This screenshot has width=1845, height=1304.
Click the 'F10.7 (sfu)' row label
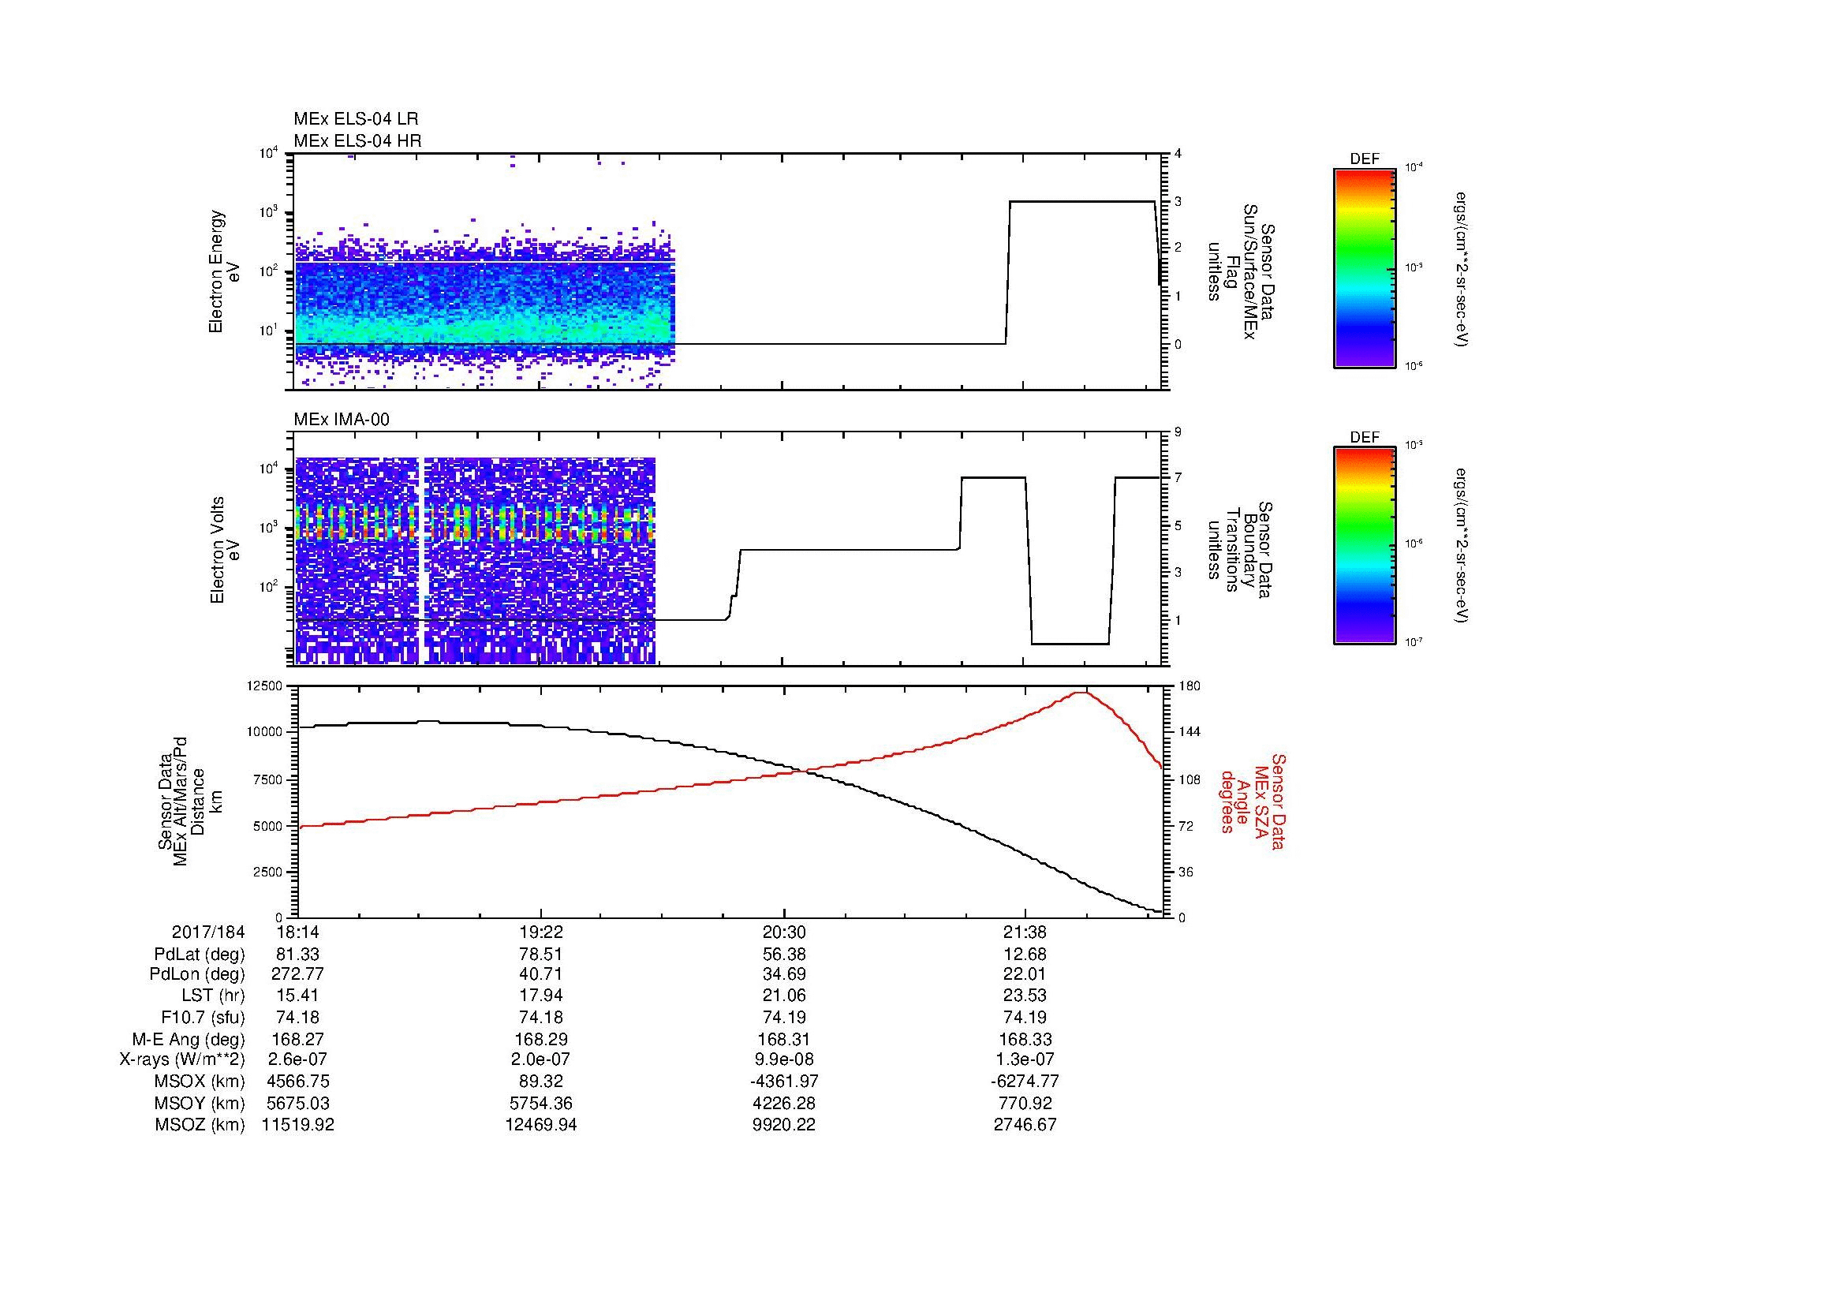pyautogui.click(x=203, y=1017)
